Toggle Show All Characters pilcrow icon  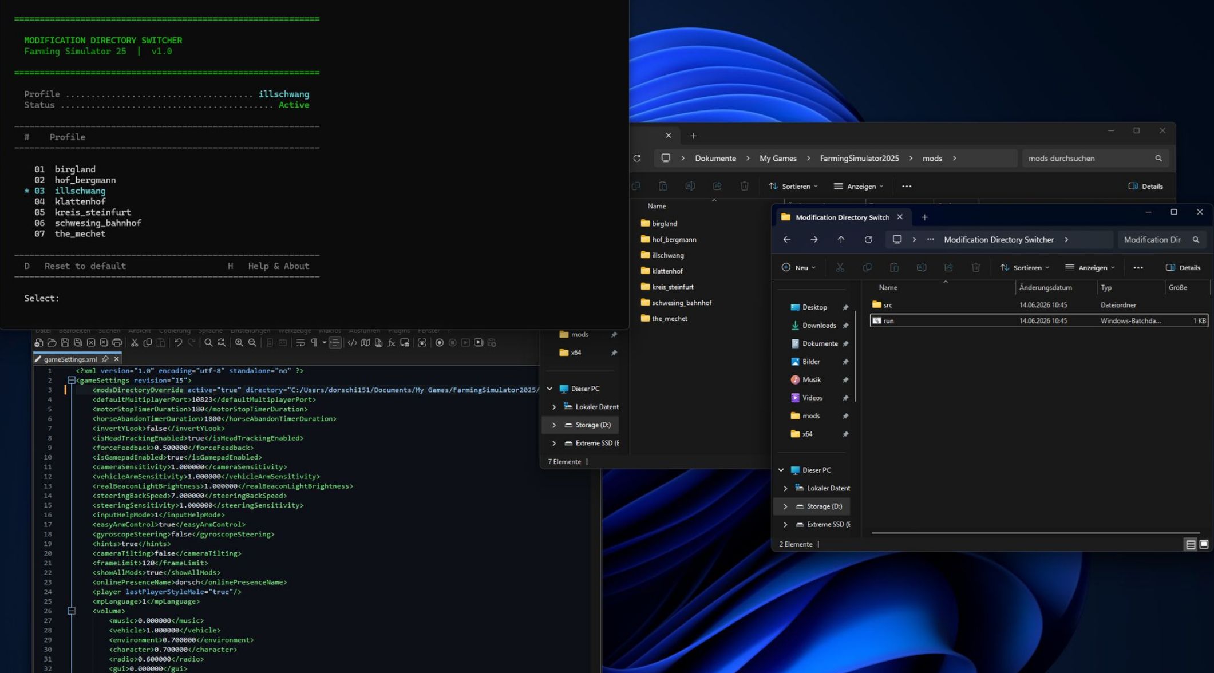point(314,343)
